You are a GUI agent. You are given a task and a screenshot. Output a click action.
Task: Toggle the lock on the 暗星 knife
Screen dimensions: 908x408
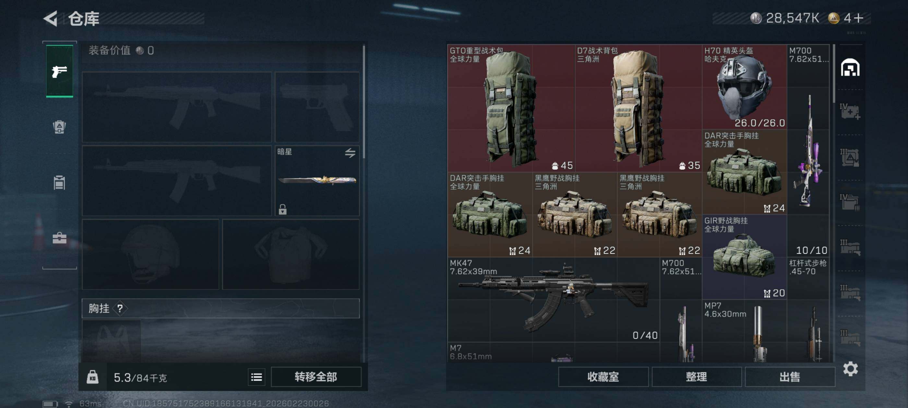pos(283,210)
